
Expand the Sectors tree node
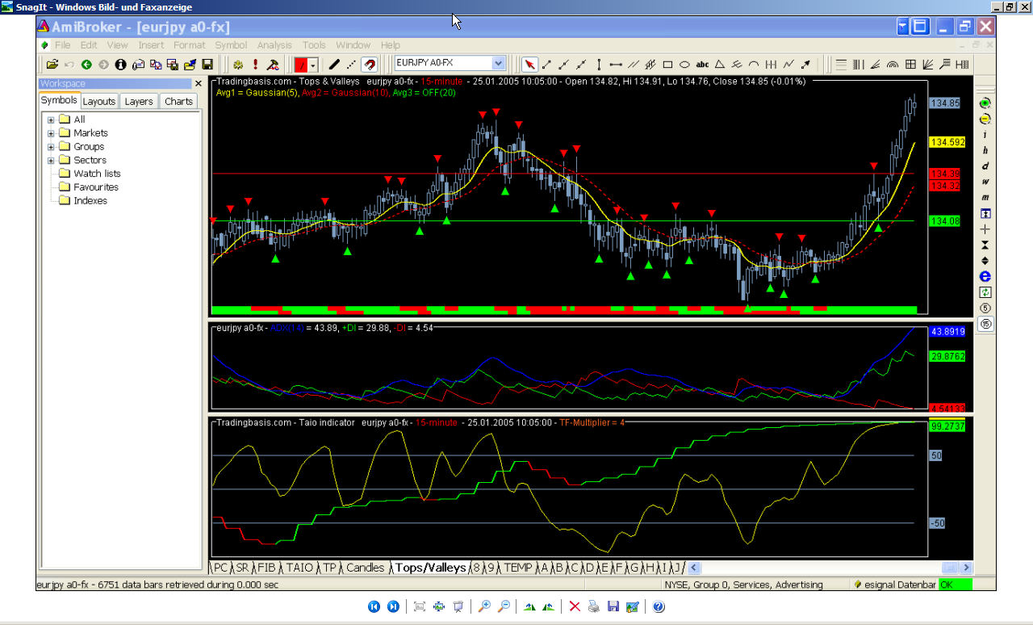click(51, 161)
